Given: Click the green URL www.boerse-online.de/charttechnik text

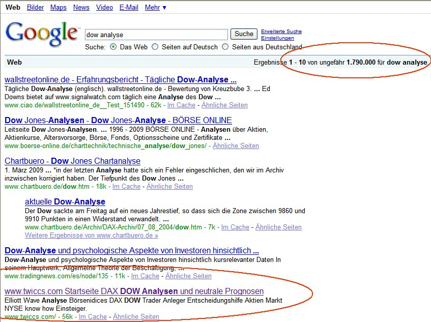Looking at the screenshot, I should [x=105, y=146].
